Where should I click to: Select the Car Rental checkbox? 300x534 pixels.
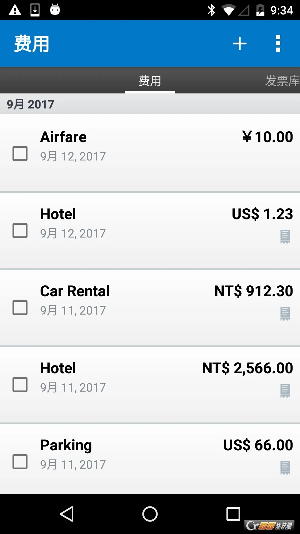point(20,308)
